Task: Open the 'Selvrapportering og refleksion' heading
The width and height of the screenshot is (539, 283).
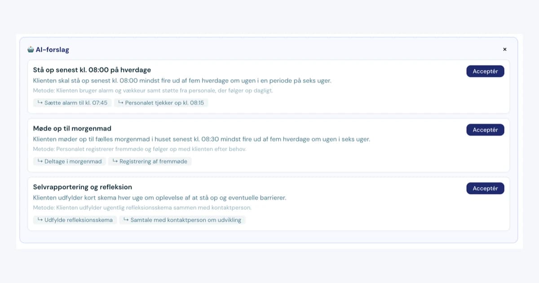Action: pyautogui.click(x=83, y=187)
